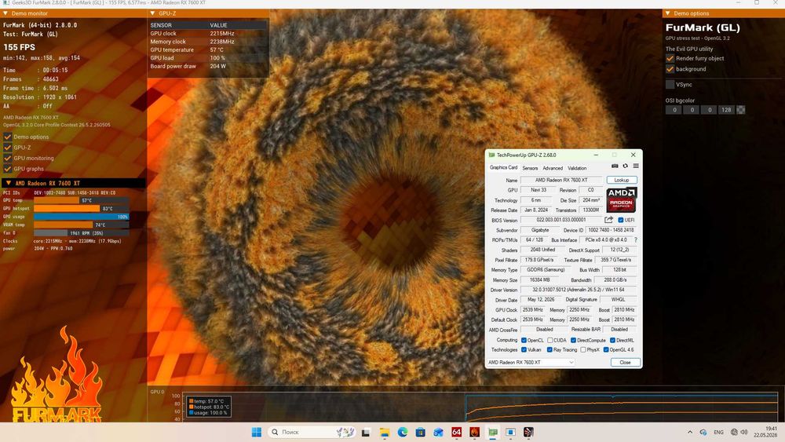Click the bus interface question mark

pos(635,239)
